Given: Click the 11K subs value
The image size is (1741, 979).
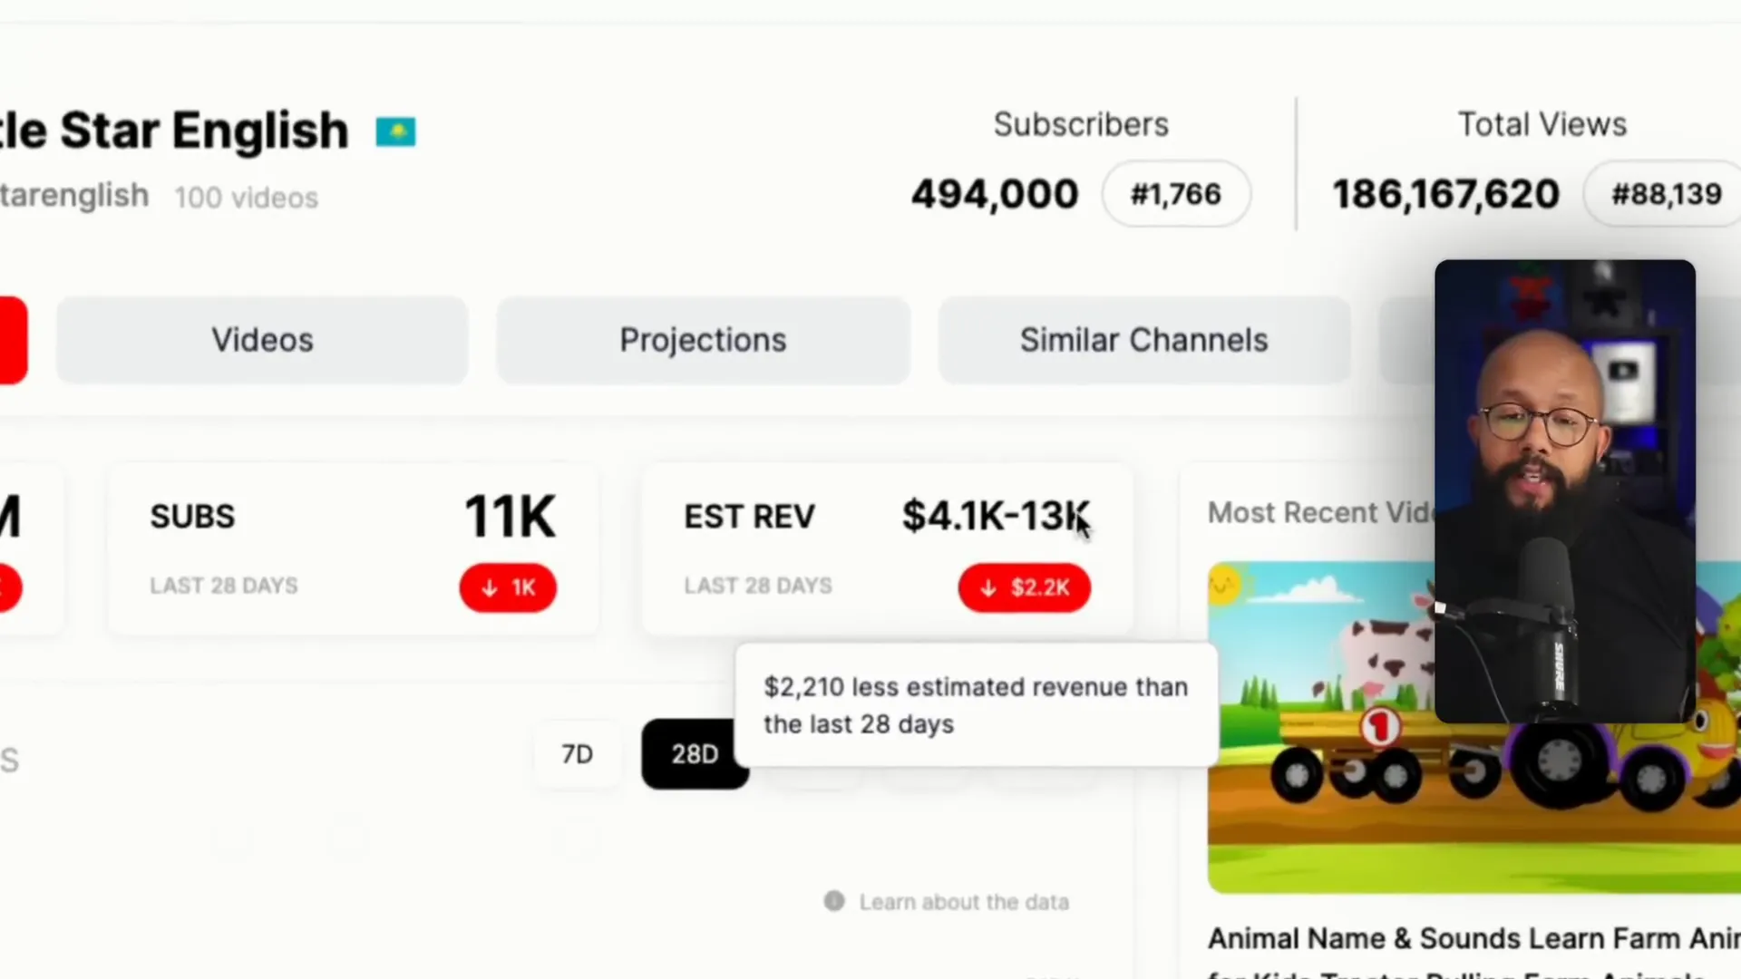Looking at the screenshot, I should 510,517.
